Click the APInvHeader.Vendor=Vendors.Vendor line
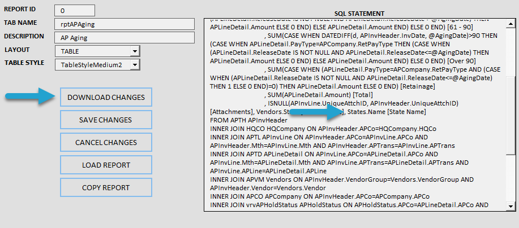The height and width of the screenshot is (228, 519). click(x=268, y=188)
